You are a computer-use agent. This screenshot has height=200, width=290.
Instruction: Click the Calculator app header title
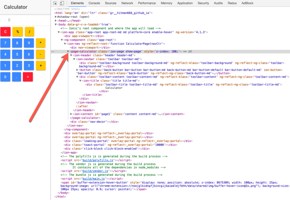point(15,7)
